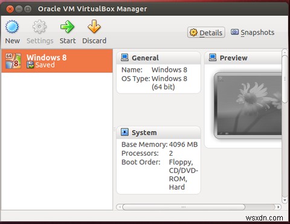
Task: Open the greyed Settings gear icon
Action: click(x=39, y=27)
